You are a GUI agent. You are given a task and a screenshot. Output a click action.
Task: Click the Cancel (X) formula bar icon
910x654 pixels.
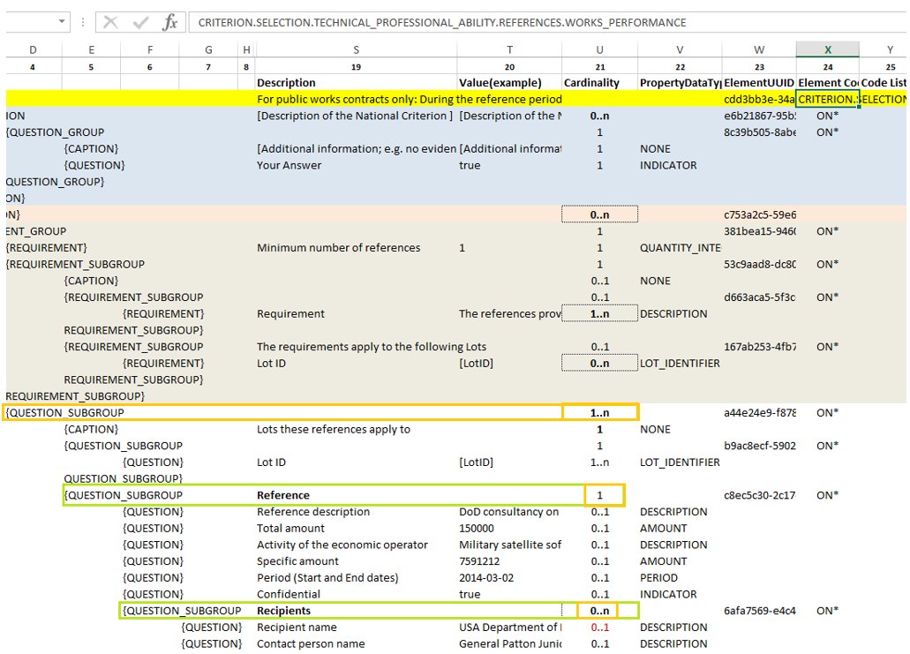[x=110, y=23]
